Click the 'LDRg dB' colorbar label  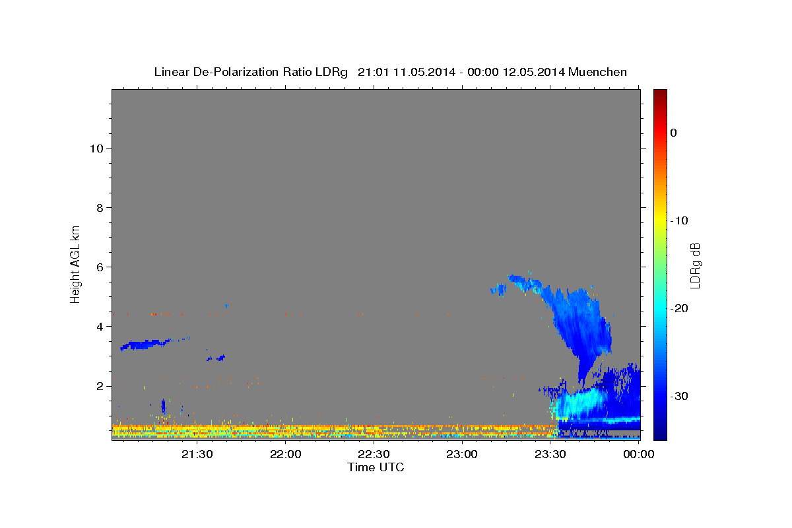coord(695,265)
